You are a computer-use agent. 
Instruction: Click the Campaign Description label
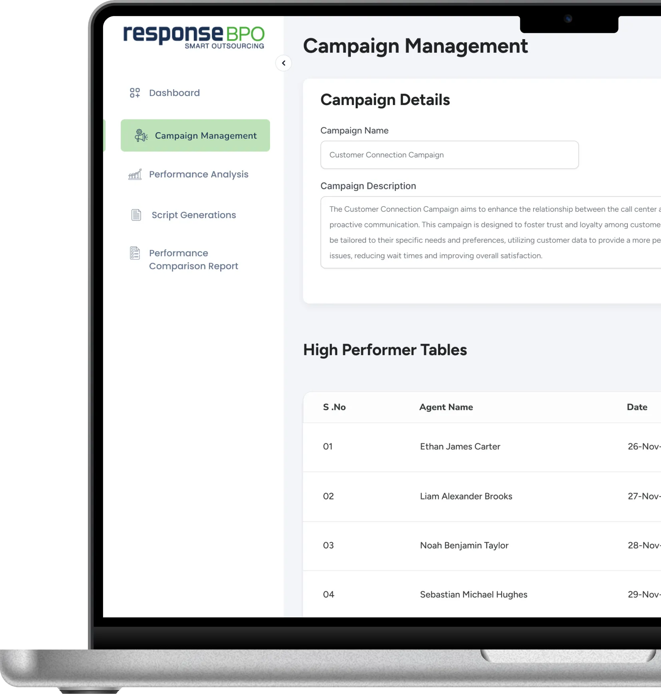coord(368,186)
